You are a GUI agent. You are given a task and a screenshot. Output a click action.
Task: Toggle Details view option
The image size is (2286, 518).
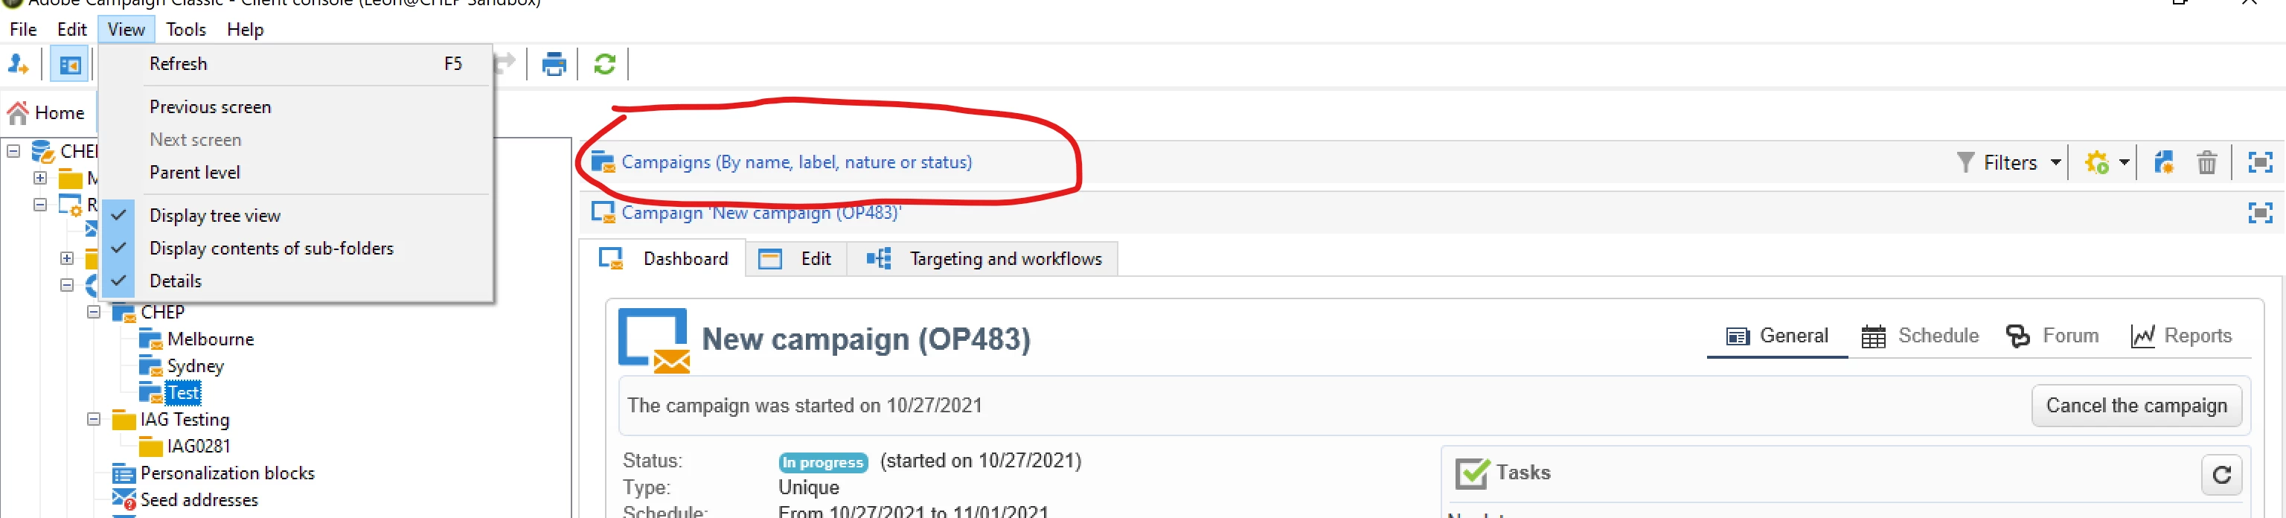pos(295,281)
